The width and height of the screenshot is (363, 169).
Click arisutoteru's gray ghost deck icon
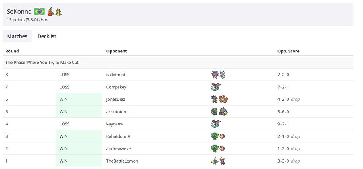click(x=223, y=112)
